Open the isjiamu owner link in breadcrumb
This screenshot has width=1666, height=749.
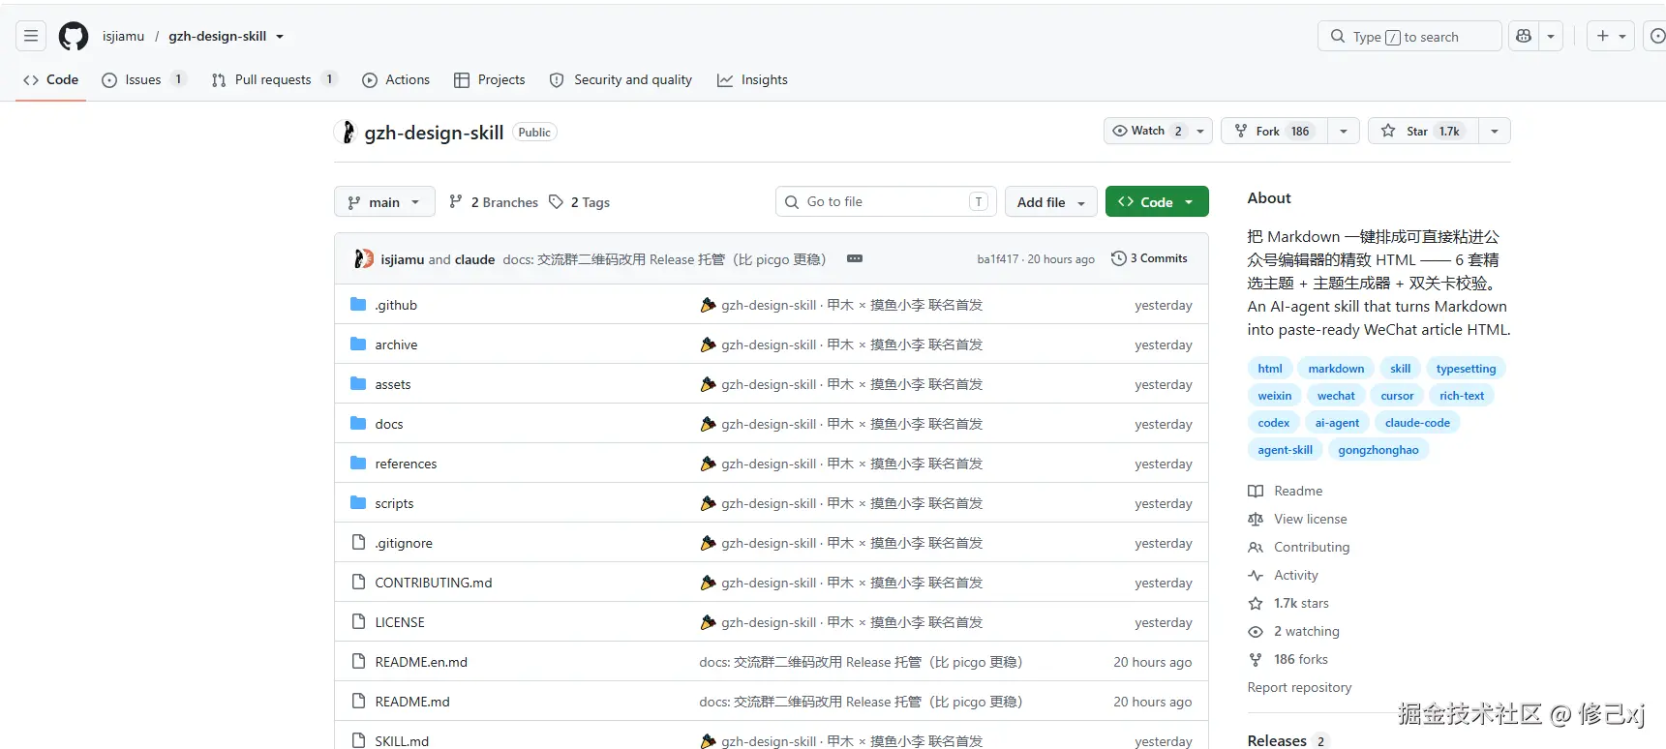[x=123, y=37]
